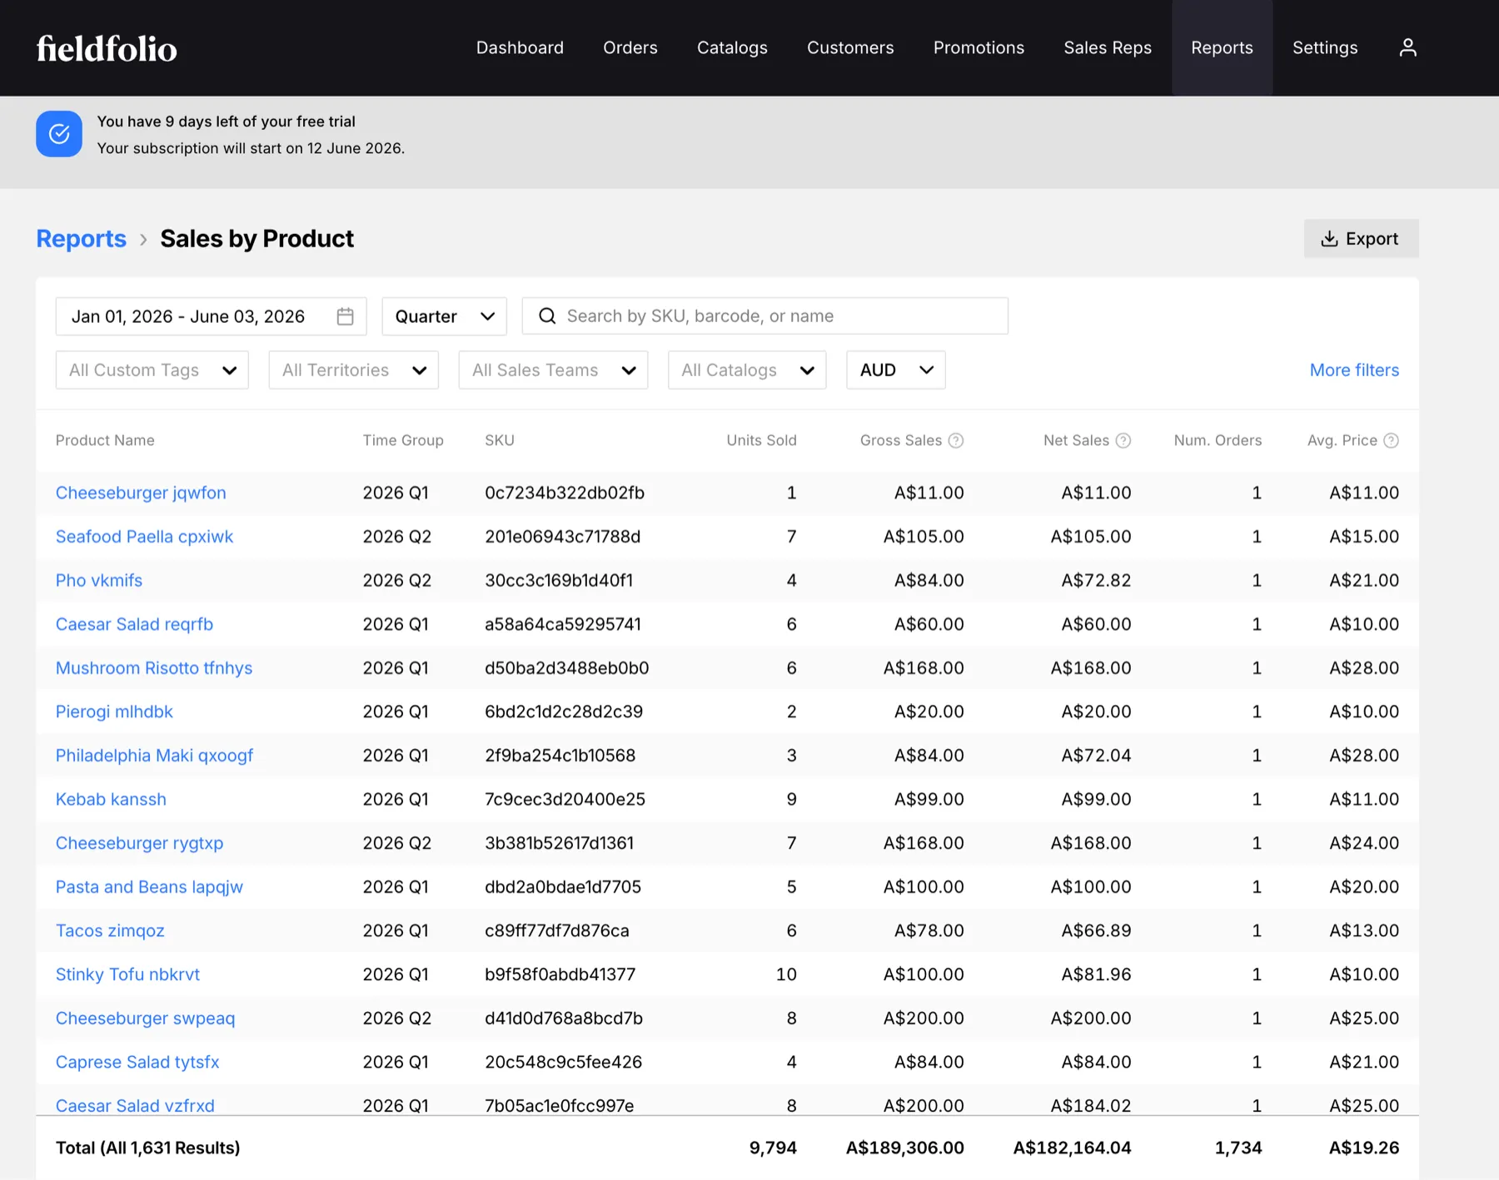Expand the All Custom Tags dropdown

pyautogui.click(x=152, y=370)
